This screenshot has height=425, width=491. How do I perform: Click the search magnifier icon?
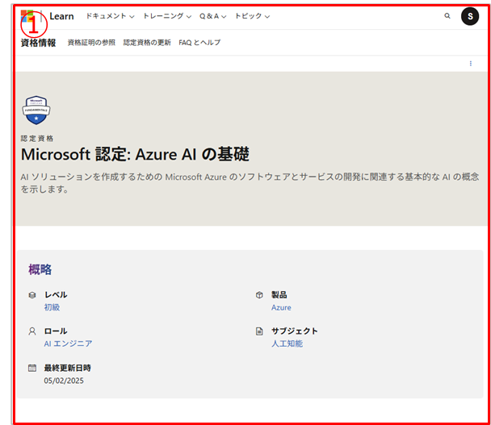click(x=447, y=15)
